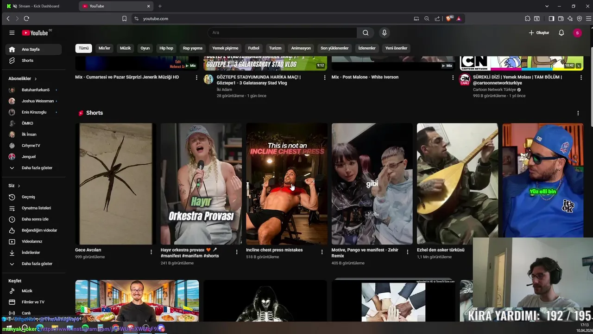The height and width of the screenshot is (334, 593).
Task: Open the account avatar menu
Action: tap(577, 32)
